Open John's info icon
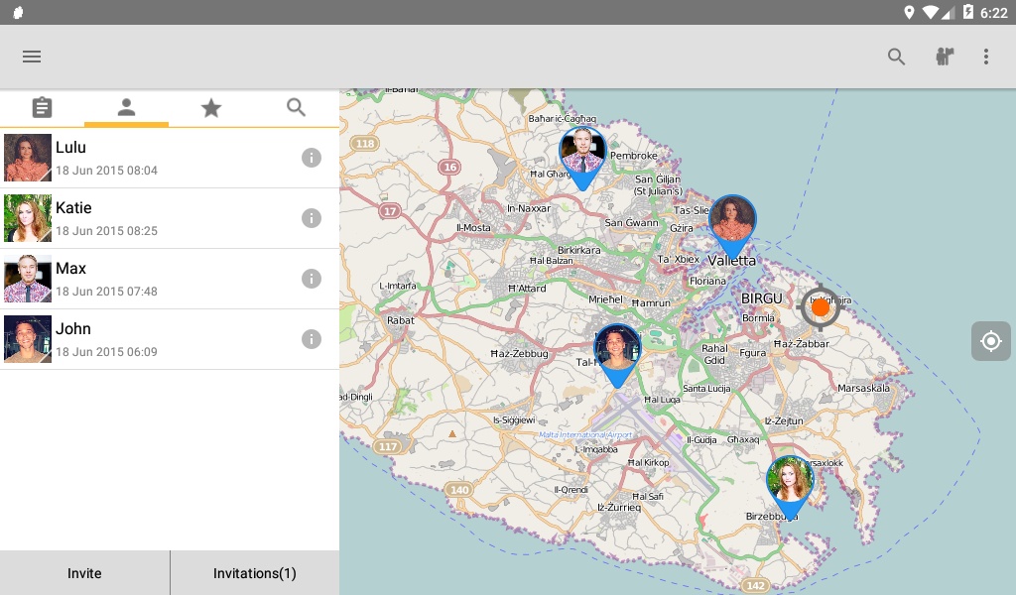1016x595 pixels. (312, 339)
